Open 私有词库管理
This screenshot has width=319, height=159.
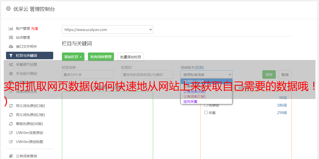point(101,57)
